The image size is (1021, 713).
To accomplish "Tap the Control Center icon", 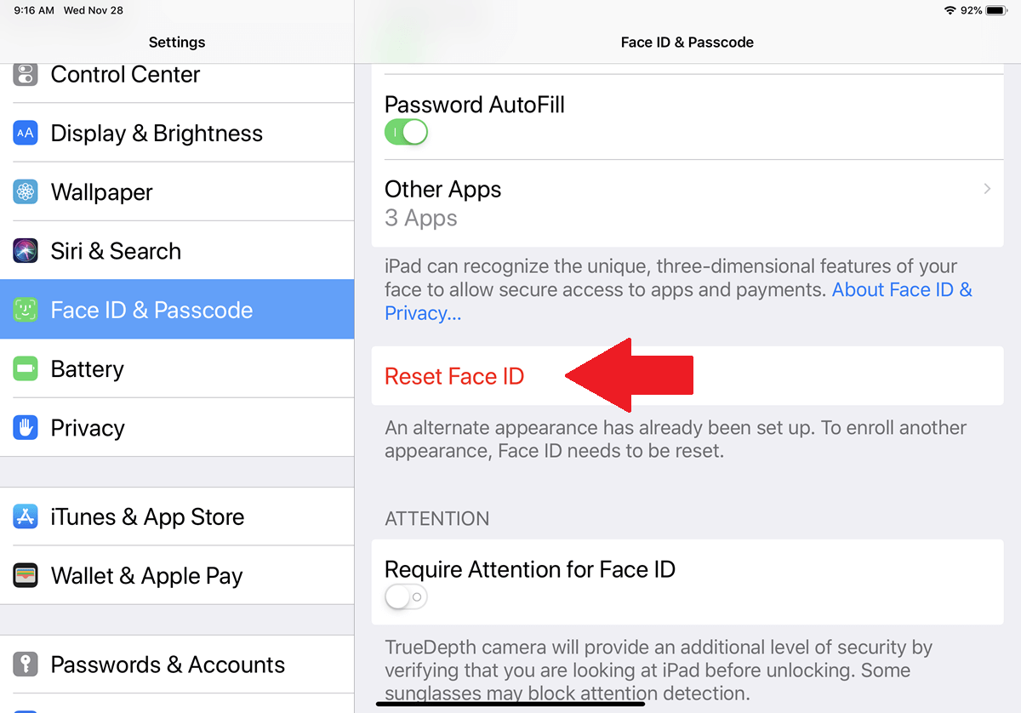I will 26,74.
